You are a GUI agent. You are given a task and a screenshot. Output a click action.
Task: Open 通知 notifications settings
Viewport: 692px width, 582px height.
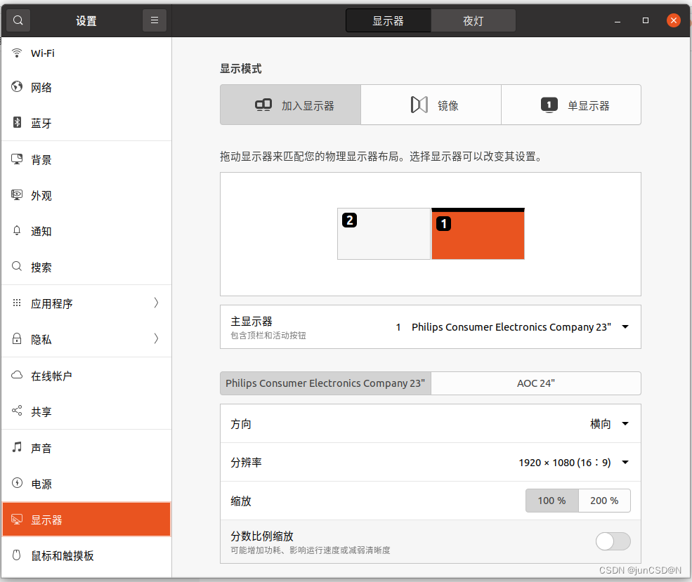86,231
